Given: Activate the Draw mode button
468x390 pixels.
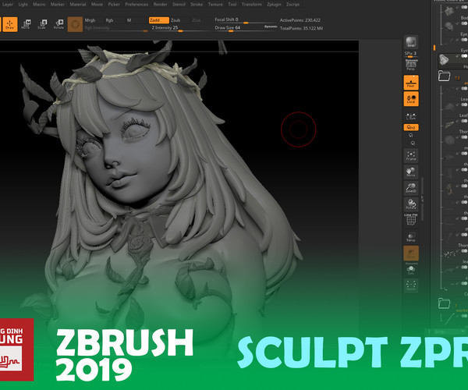Looking at the screenshot, I should (10, 24).
